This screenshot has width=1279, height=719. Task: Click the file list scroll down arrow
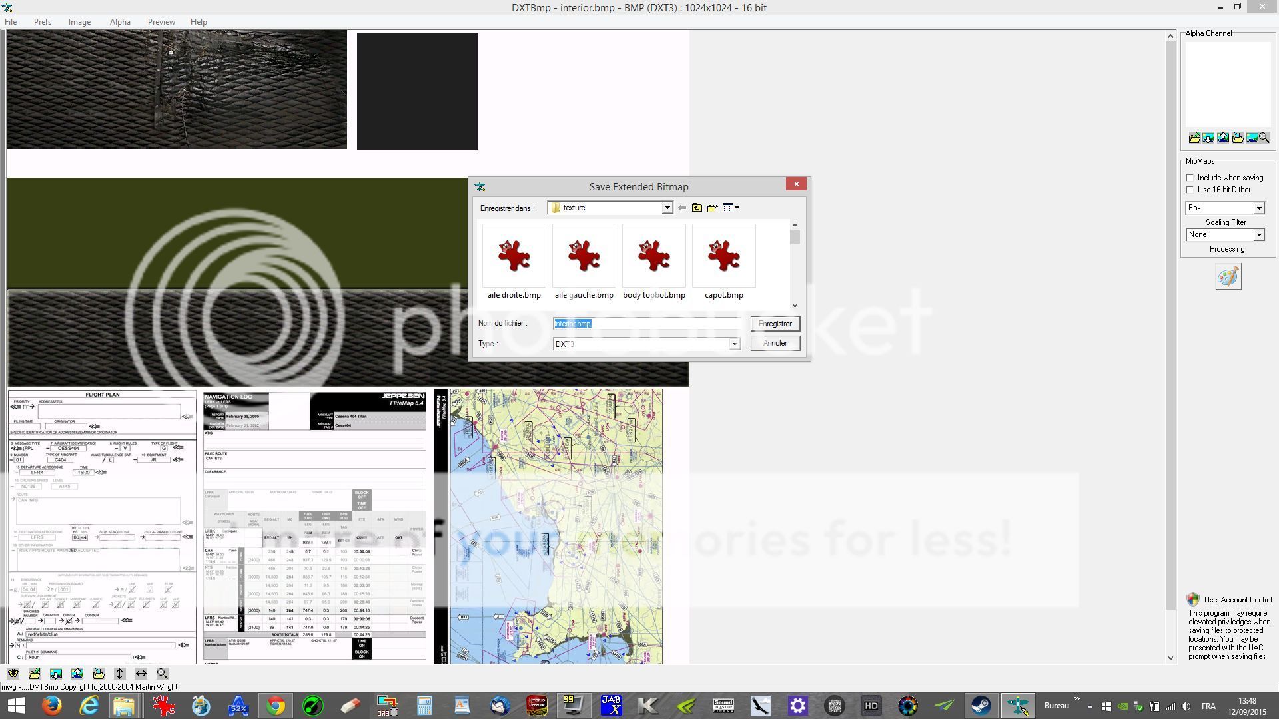click(x=795, y=305)
